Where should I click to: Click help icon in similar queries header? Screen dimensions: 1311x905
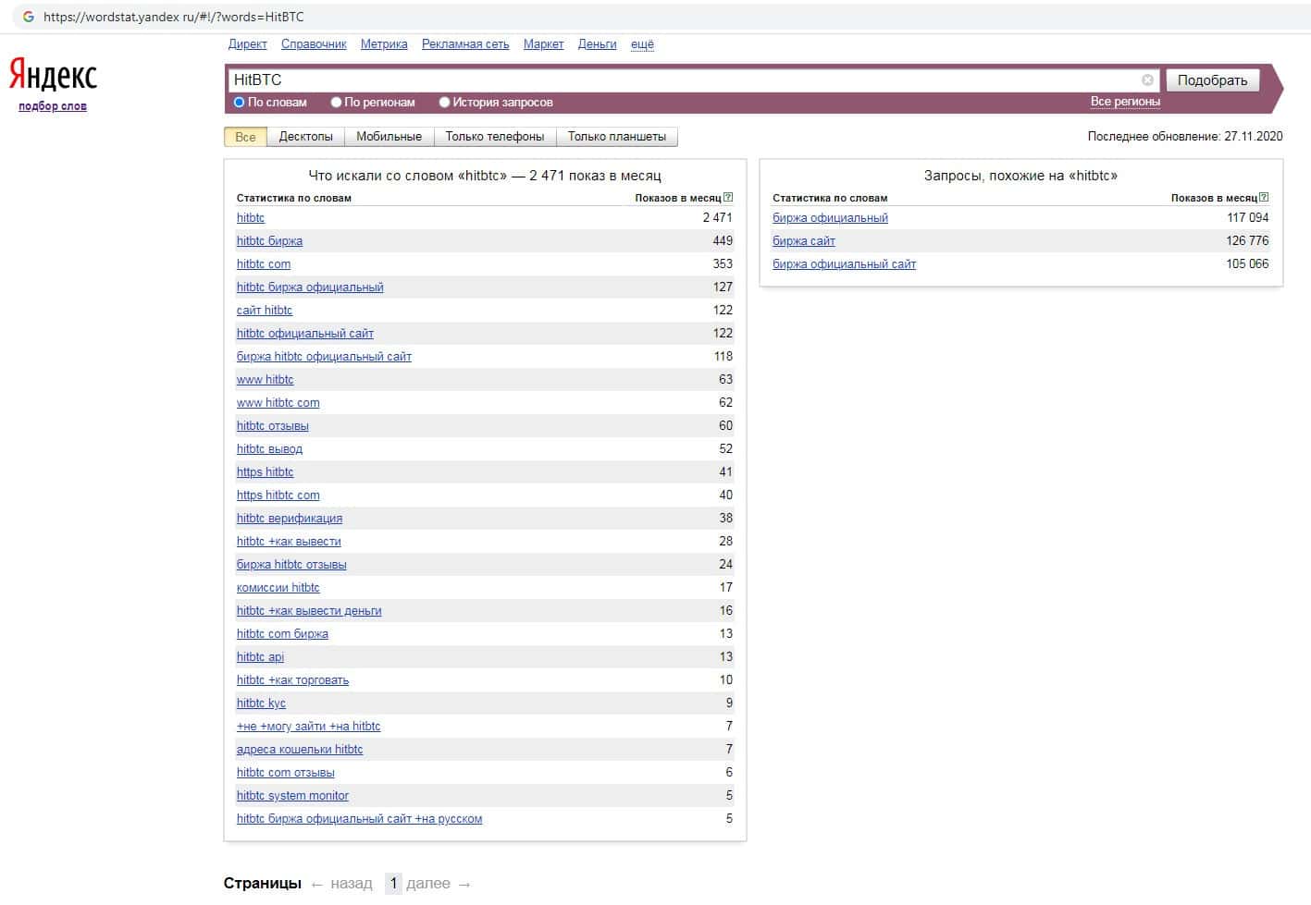tap(1264, 197)
